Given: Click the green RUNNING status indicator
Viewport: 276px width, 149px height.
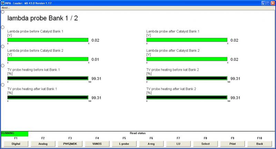Looking at the screenshot, I should (14, 133).
